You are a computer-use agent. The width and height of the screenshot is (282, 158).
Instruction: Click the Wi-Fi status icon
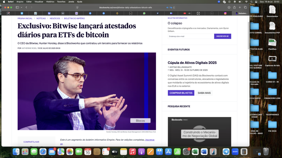click(x=246, y=2)
